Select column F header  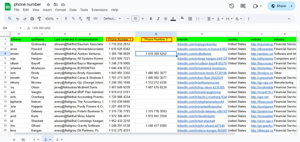[119, 34]
